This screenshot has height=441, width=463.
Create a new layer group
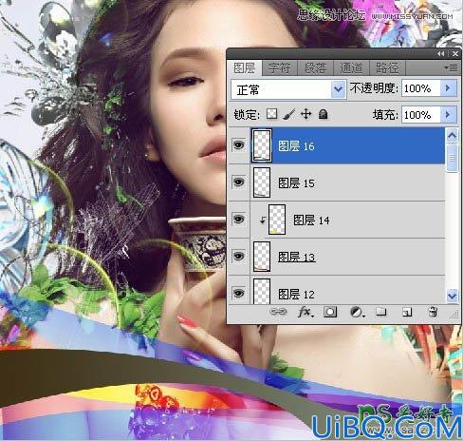click(381, 312)
